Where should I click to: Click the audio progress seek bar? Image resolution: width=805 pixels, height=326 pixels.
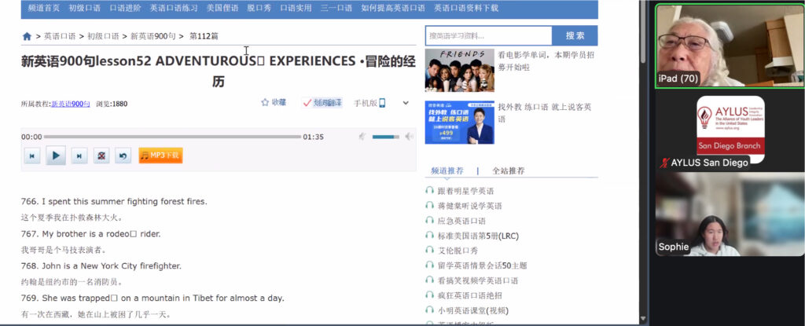pos(173,137)
